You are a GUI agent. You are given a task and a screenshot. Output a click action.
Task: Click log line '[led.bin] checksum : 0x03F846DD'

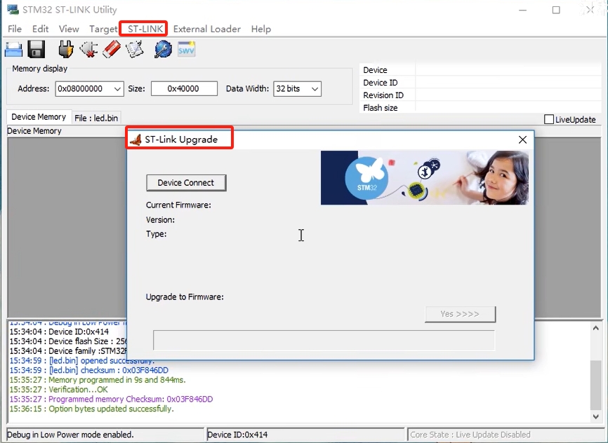89,370
